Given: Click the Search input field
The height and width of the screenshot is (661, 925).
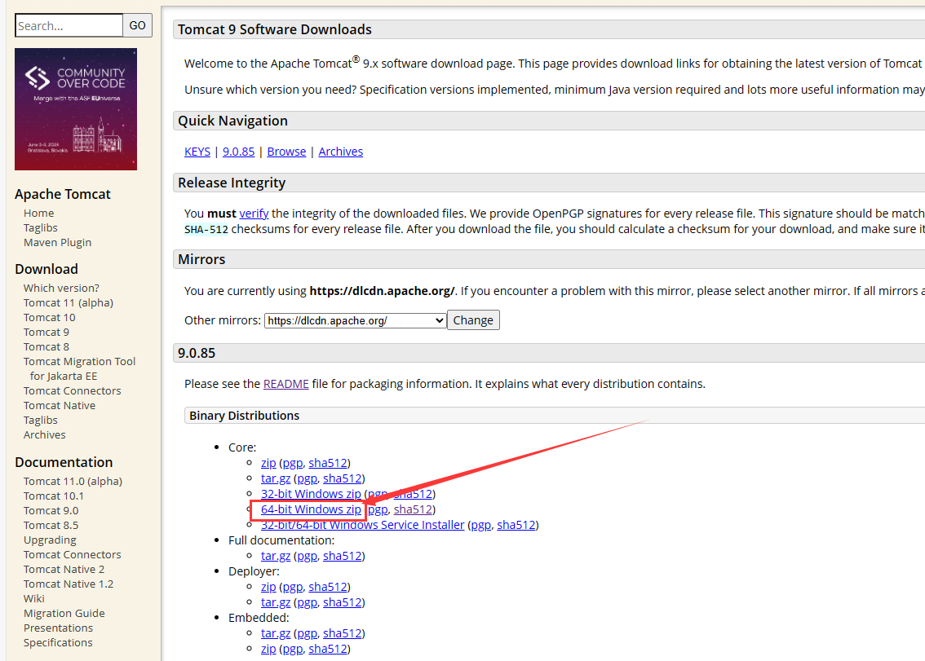Looking at the screenshot, I should click(69, 25).
